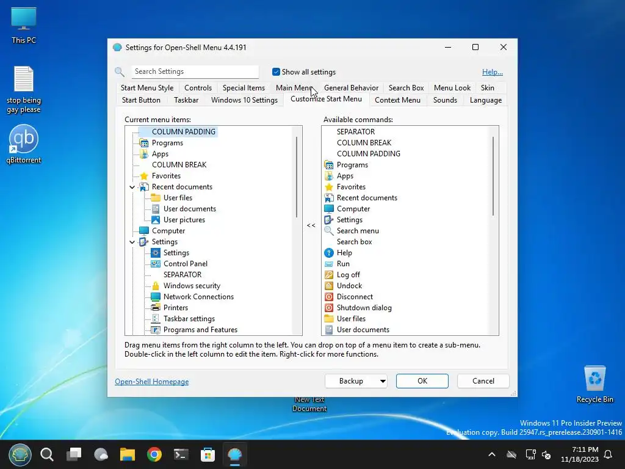Open Open-Shell Homepage link

coord(152,382)
